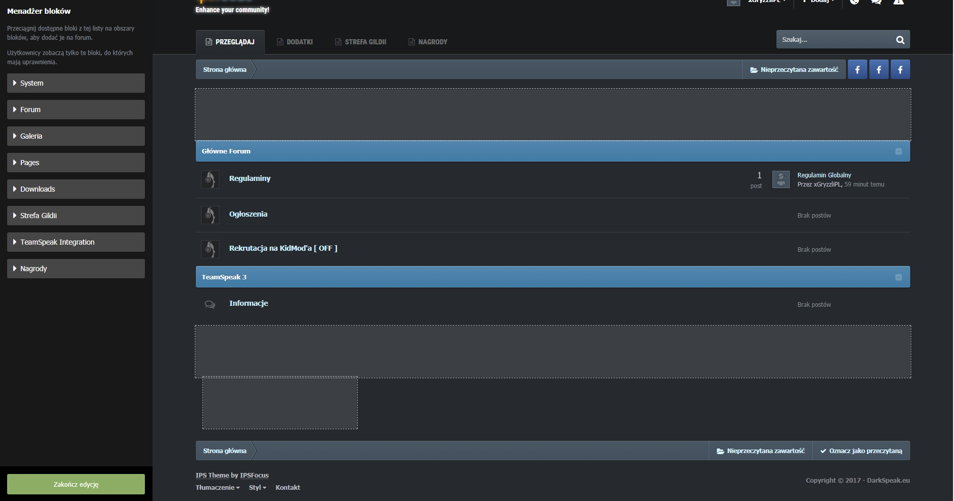Open the Regulamin Globalny topic link
This screenshot has width=954, height=501.
pyautogui.click(x=824, y=175)
